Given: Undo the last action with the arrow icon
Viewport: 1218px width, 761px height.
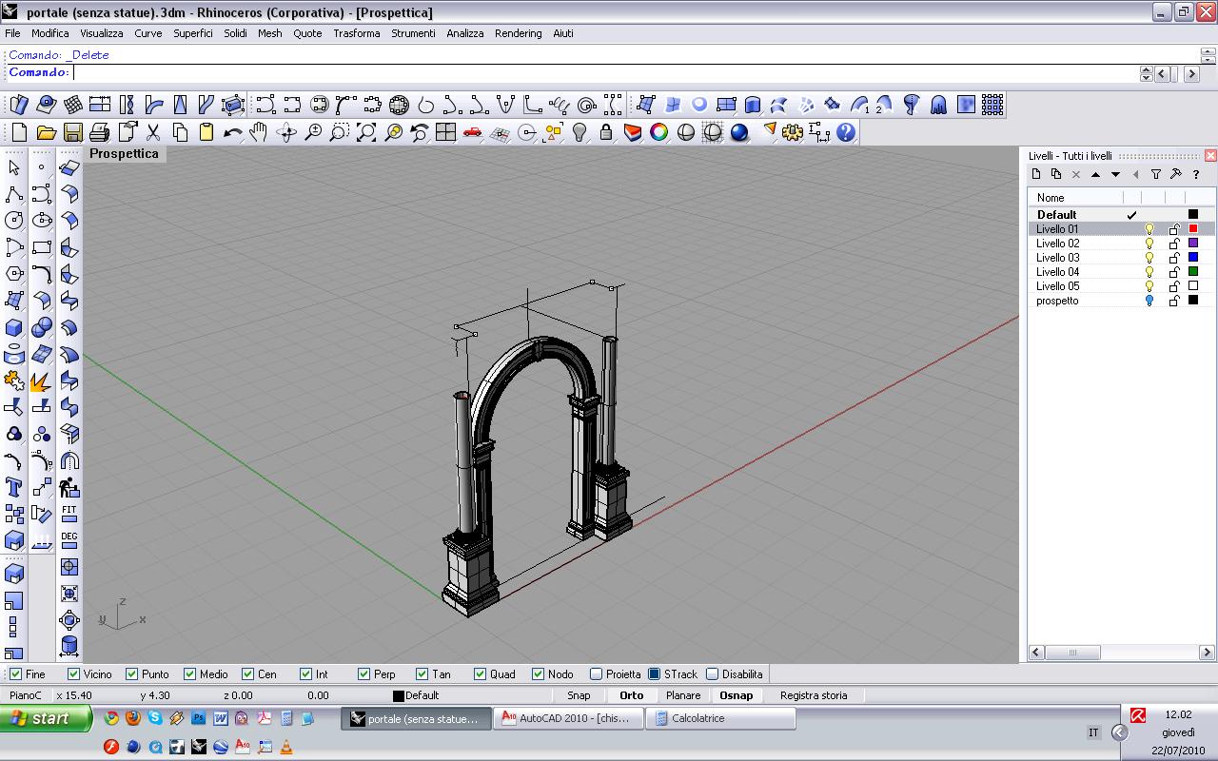Looking at the screenshot, I should [232, 132].
